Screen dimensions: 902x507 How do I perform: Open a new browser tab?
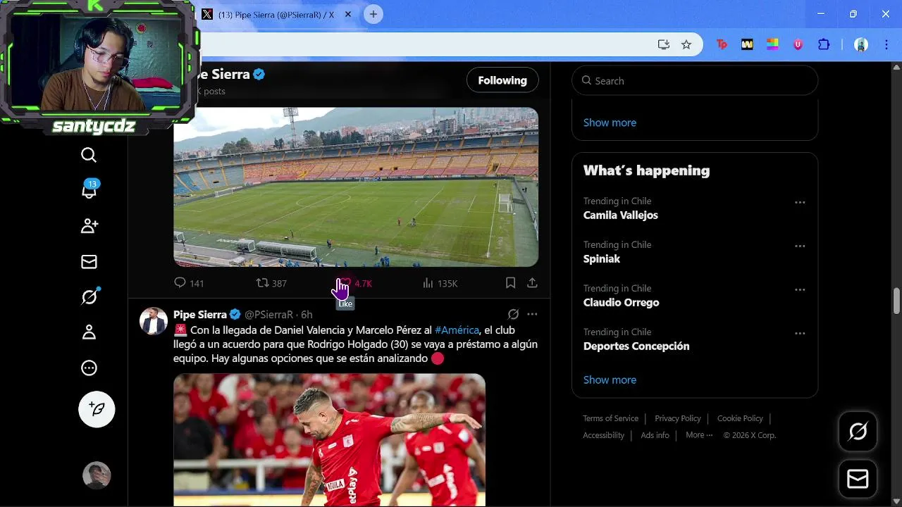click(x=373, y=14)
